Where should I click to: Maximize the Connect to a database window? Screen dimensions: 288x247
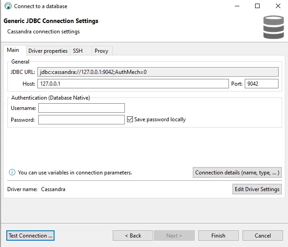click(257, 6)
